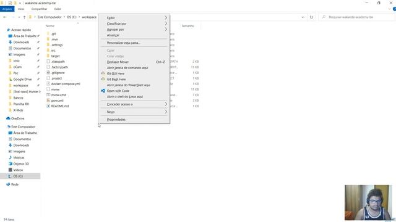Screen dimensions: 396x222
Task: Select the .gitignore file
Action: (x=58, y=73)
